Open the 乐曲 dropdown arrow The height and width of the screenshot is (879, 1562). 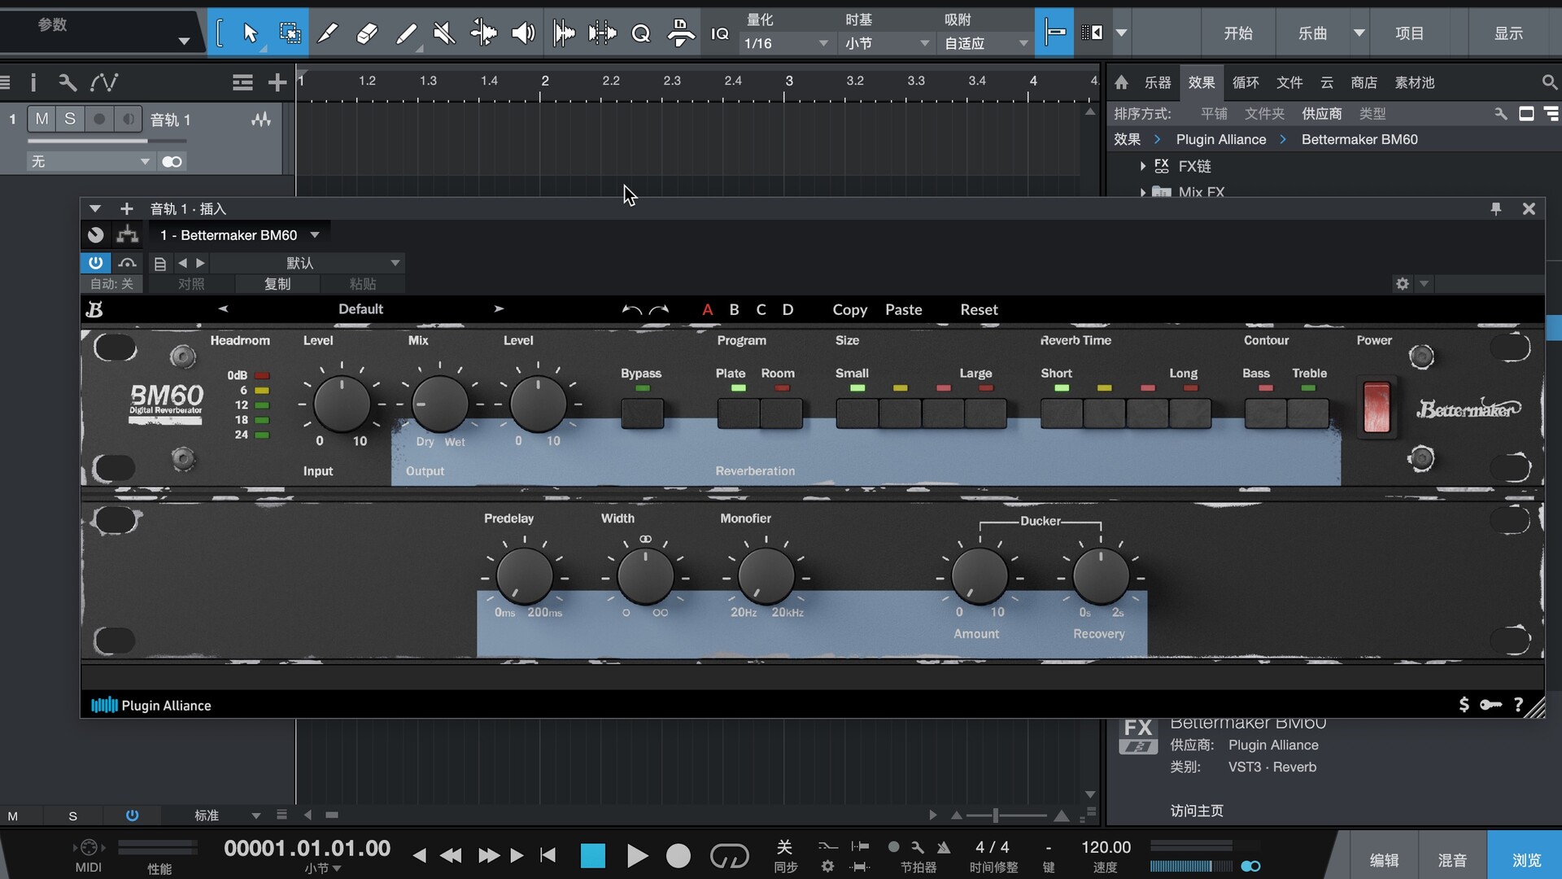1359,33
